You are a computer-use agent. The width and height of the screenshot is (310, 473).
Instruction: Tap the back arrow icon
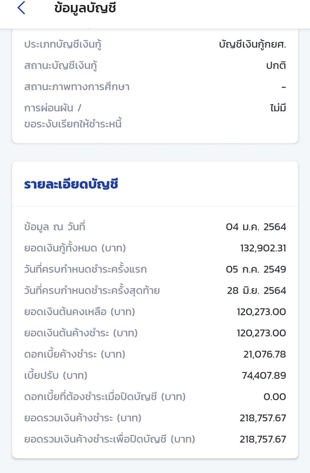[x=21, y=8]
